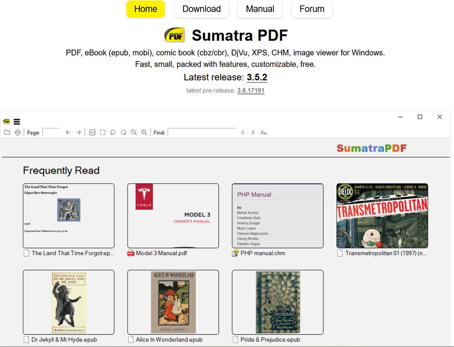
Task: Open the Transmetropolitan comic thumbnail
Action: 382,216
